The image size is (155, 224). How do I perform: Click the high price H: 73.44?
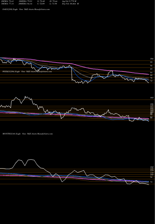pos(53,1)
